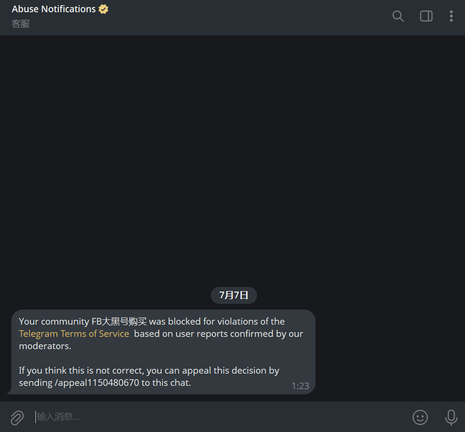Open the Telegram Terms of Service link
This screenshot has height=432, width=465.
point(74,334)
